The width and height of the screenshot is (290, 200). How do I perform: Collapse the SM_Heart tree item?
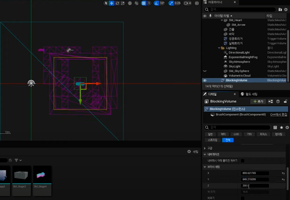point(222,20)
